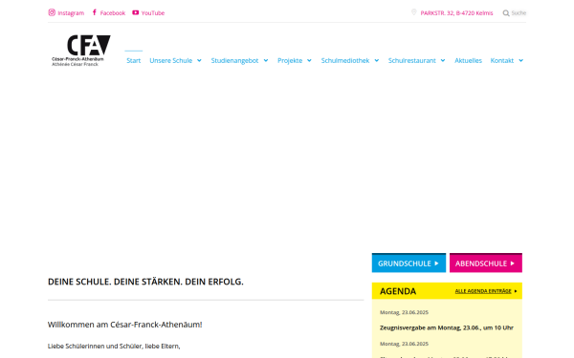Click the arrow beside Alle Agenda Einträge
This screenshot has width=574, height=358.
tap(516, 291)
